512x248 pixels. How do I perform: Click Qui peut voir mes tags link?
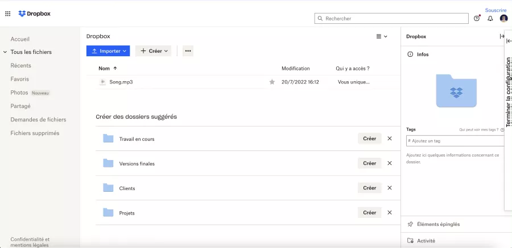478,130
